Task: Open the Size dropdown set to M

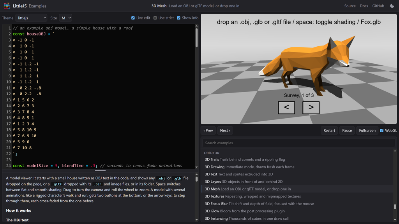Action: pos(65,18)
